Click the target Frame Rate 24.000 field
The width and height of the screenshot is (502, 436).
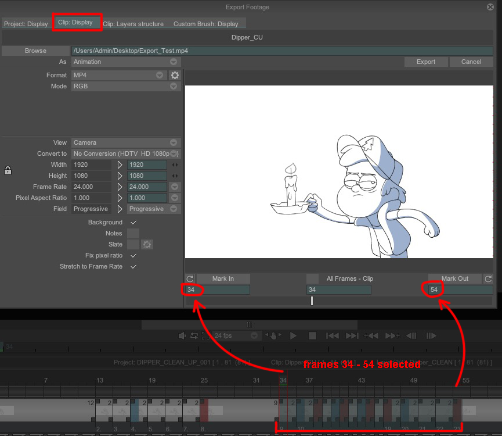(x=147, y=187)
